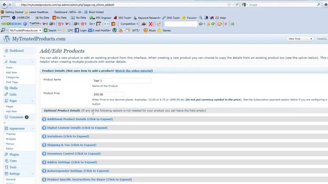Click the WordPress logo in header
Image resolution: width=328 pixels, height=184 pixels.
pos(7,39)
